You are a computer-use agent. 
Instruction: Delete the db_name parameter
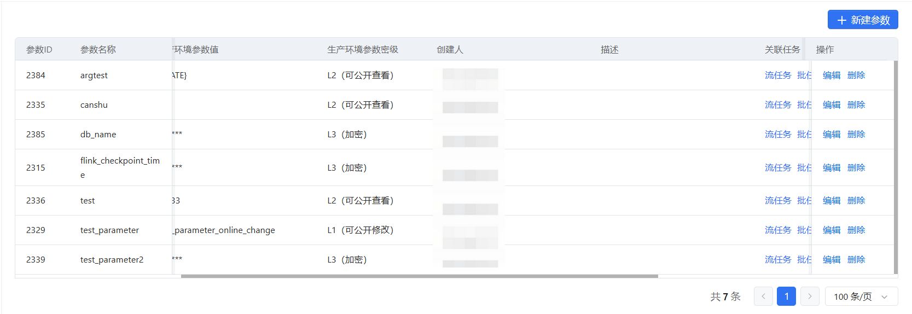pos(856,135)
